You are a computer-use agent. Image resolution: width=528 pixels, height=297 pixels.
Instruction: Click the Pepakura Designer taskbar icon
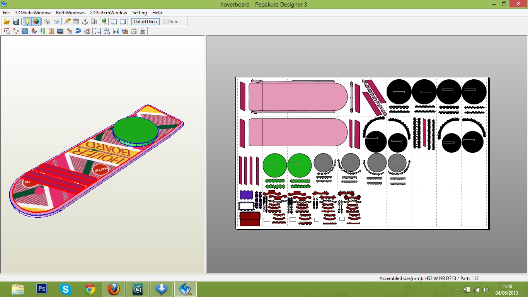tap(186, 289)
